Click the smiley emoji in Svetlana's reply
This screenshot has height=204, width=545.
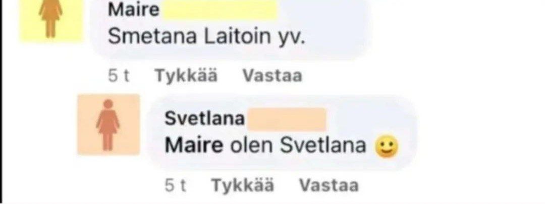coord(387,148)
